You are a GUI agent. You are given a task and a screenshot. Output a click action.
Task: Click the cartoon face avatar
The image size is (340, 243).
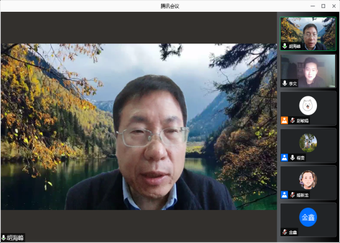308,180
